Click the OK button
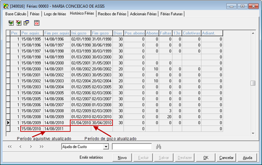The image size is (262, 165). coord(205,158)
